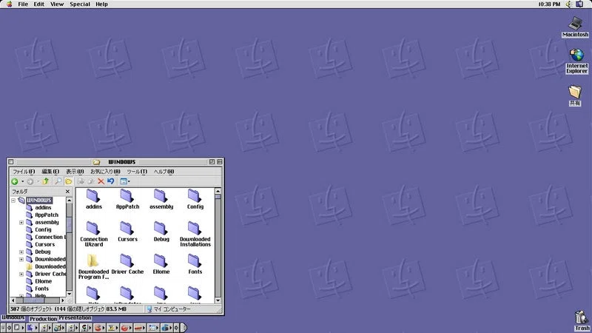This screenshot has height=333, width=592.
Task: Open the 編集(E) menu
Action: pos(50,172)
